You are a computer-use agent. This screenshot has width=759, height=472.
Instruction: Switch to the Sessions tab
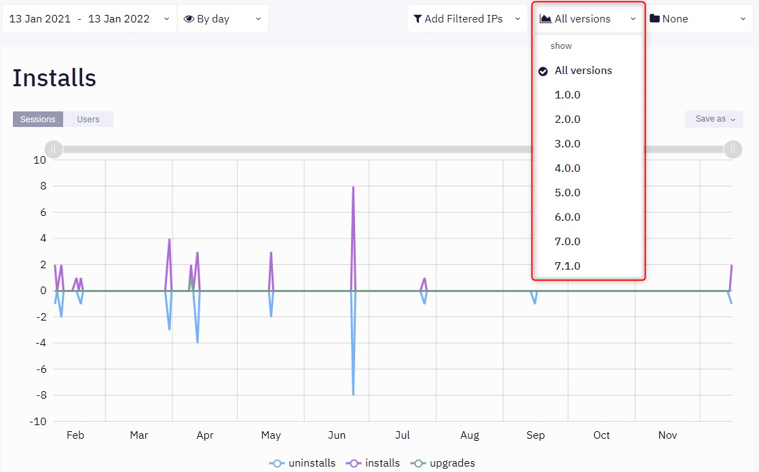coord(38,119)
